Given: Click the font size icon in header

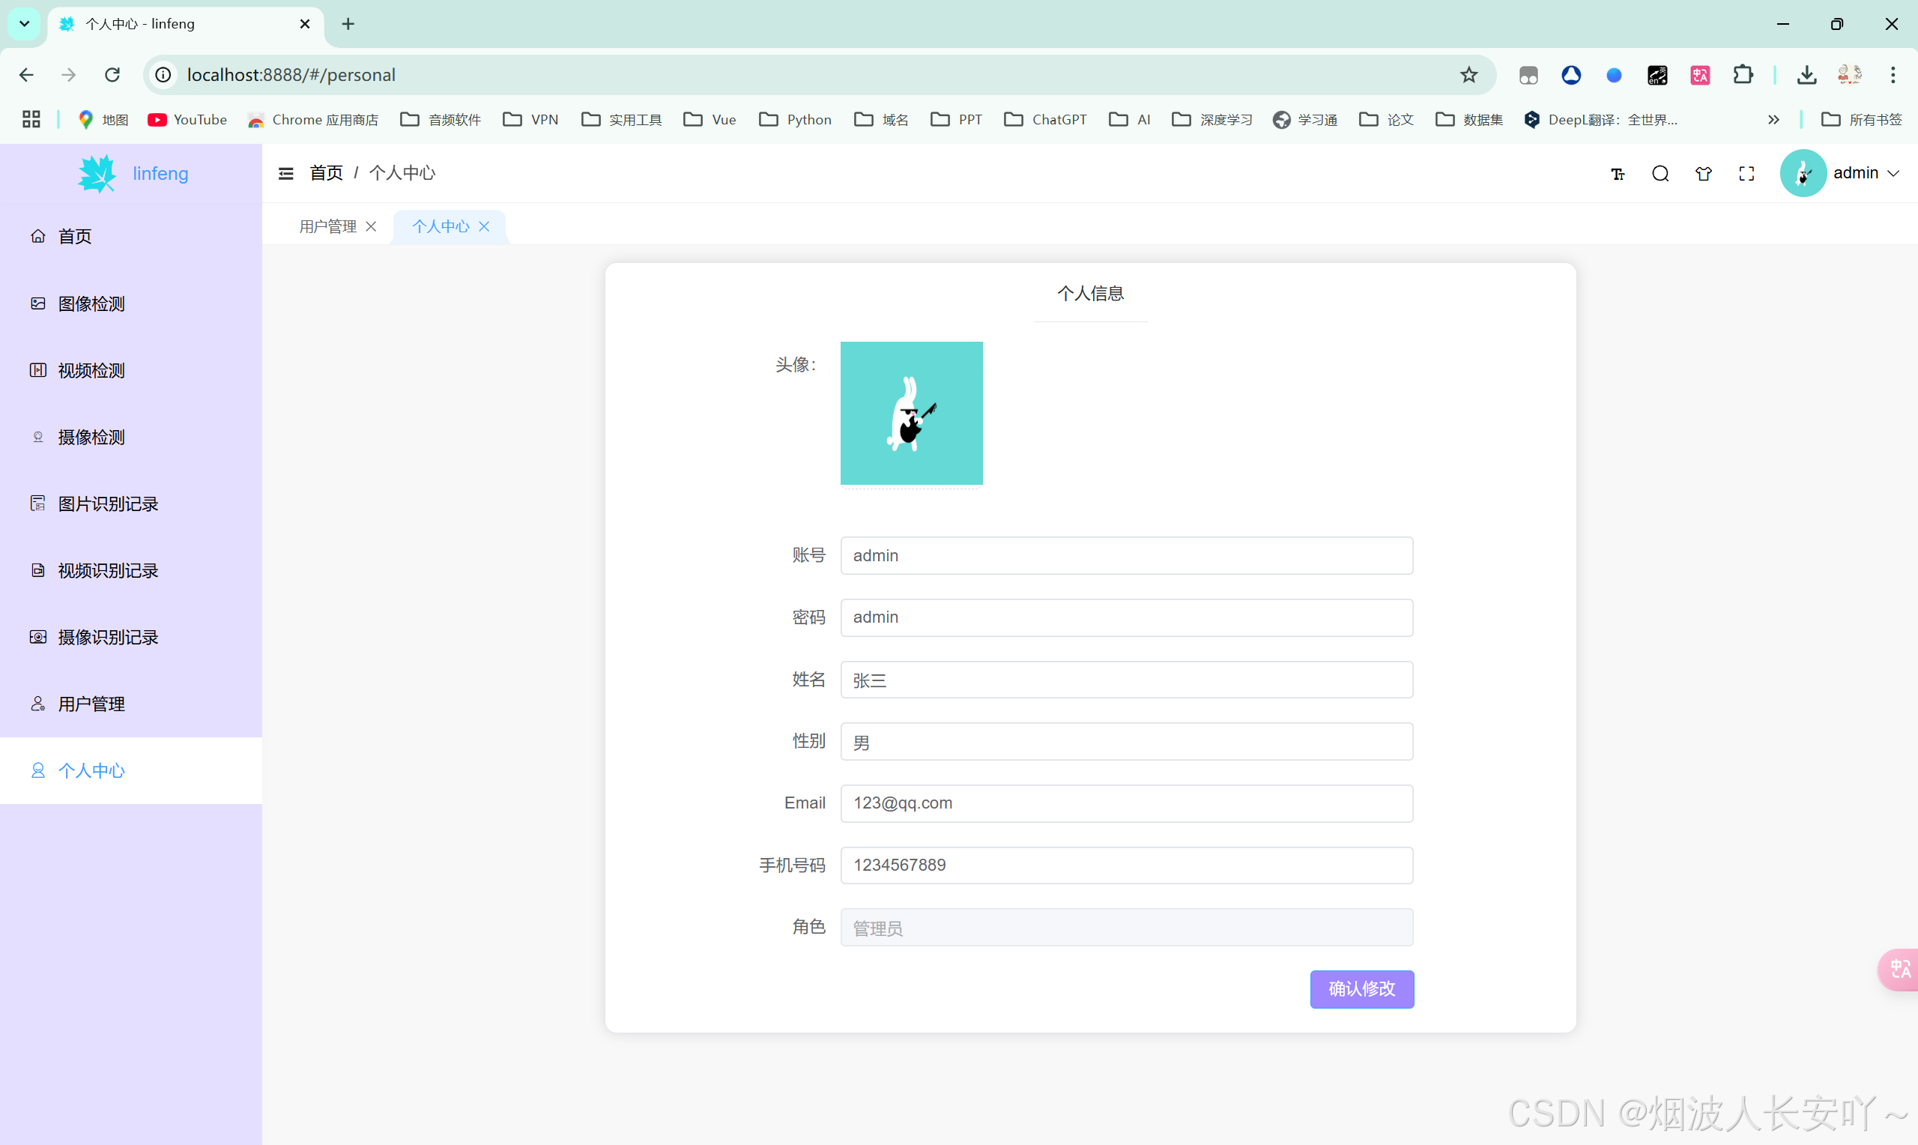Looking at the screenshot, I should [1618, 174].
